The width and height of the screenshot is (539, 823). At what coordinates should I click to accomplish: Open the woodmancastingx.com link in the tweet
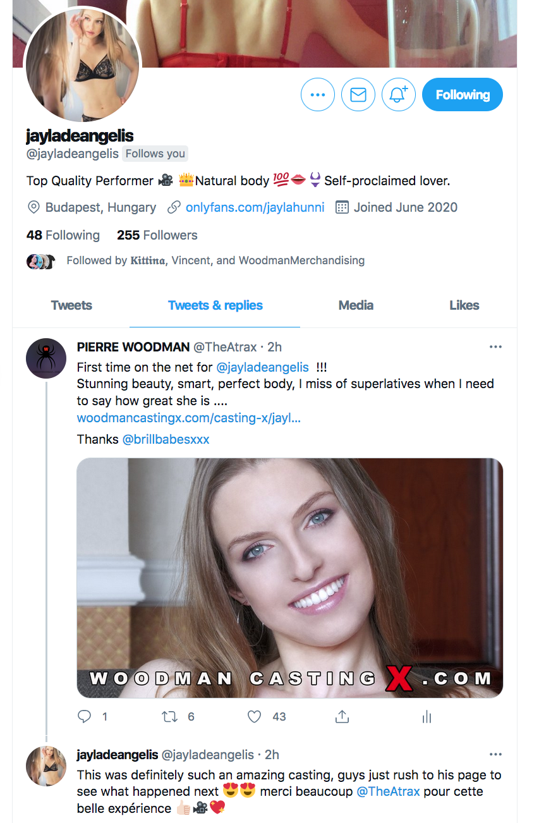point(188,418)
